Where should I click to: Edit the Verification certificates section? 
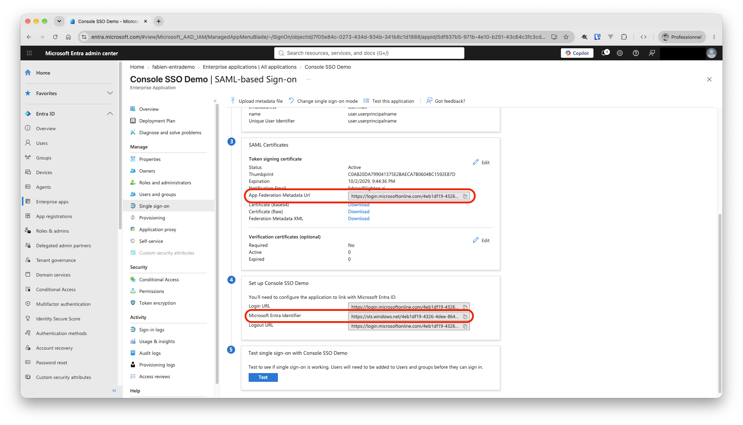481,240
